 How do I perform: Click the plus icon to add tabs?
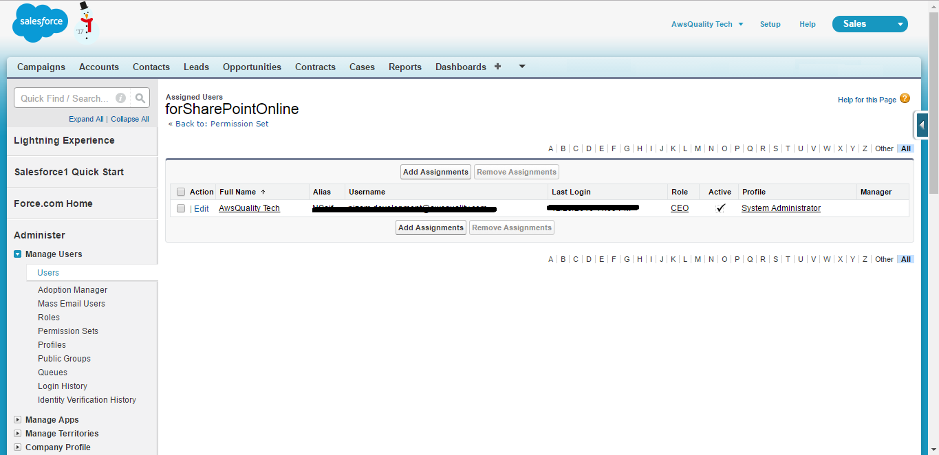click(x=498, y=67)
